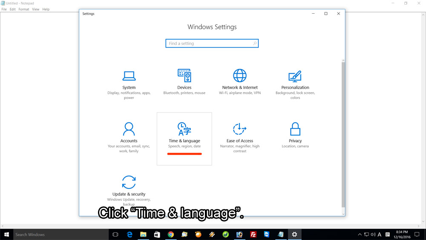Viewport: 426px width, 240px height.
Task: Click the Windows Start button
Action: click(x=6, y=234)
